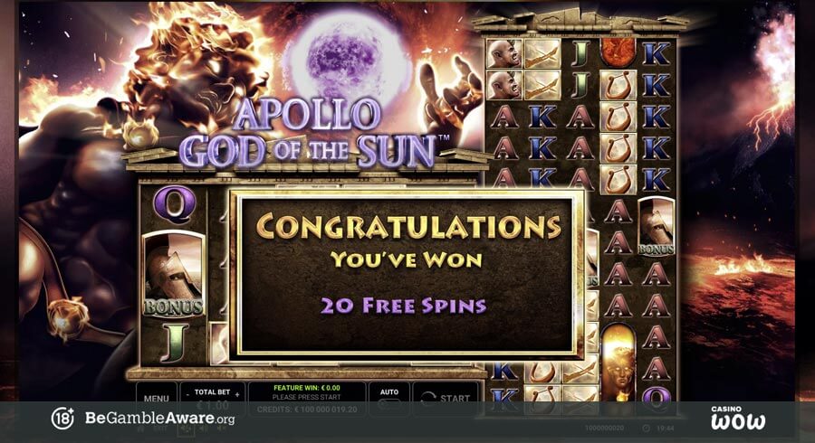Screen dimensions: 815x443
Task: Decrease total bet with minus
Action: (187, 394)
